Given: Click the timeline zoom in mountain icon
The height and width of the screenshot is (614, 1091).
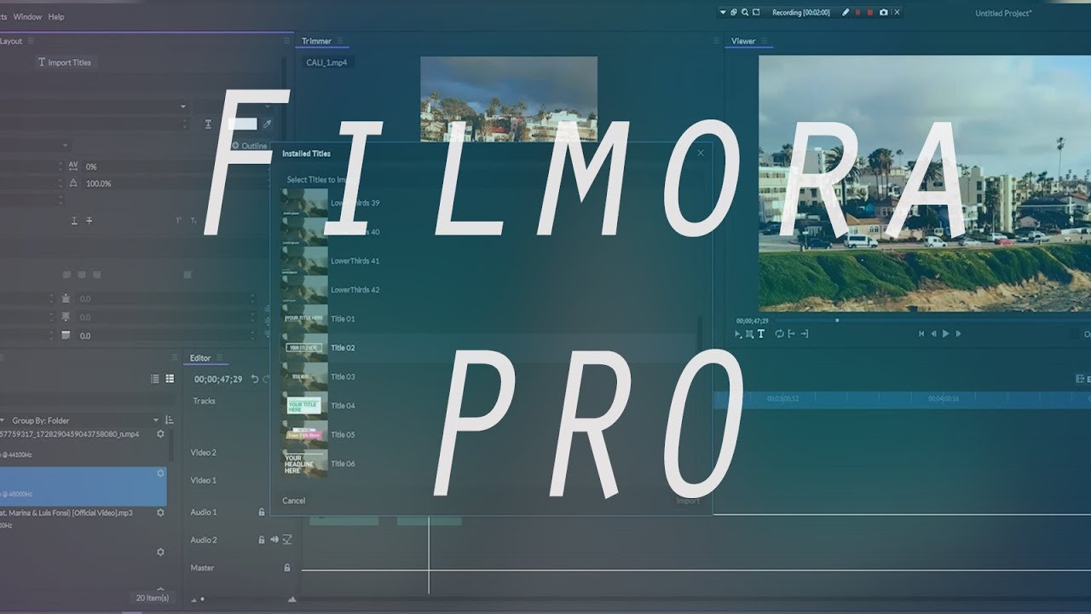Looking at the screenshot, I should pos(292,600).
